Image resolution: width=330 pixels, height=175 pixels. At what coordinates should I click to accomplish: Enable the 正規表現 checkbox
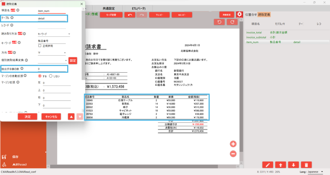point(40,46)
